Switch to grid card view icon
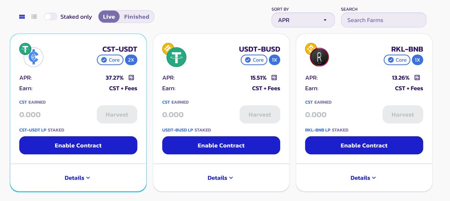 22,17
